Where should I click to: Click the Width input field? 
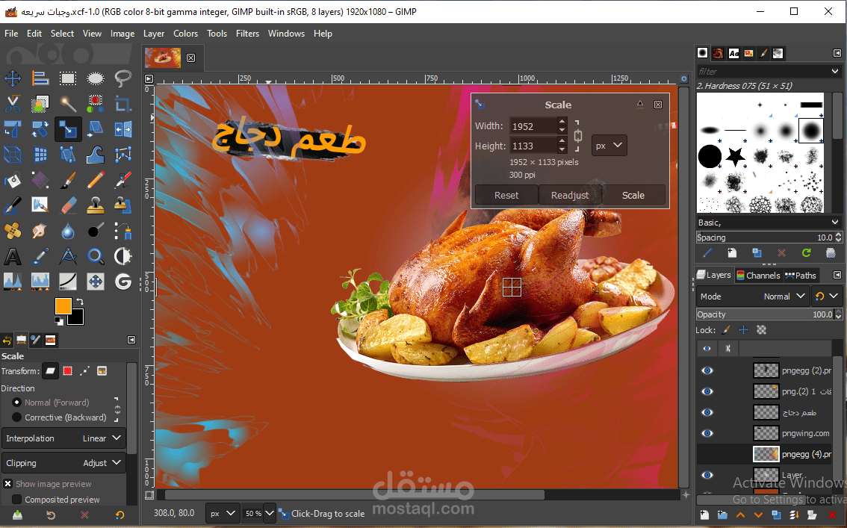click(x=533, y=126)
